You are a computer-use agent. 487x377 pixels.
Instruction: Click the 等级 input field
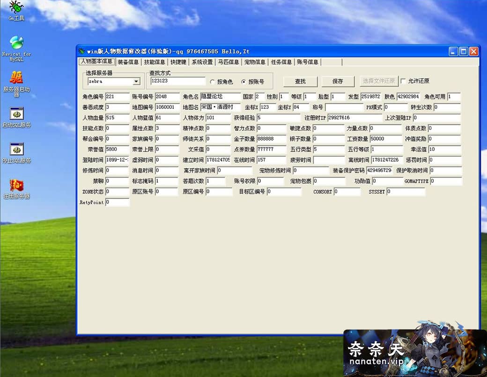coord(310,97)
